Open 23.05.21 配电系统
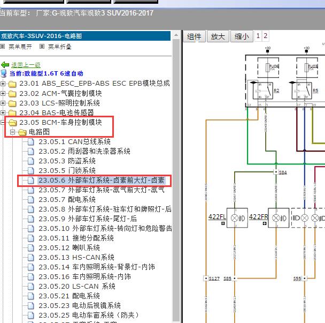The width and height of the screenshot is (325, 323). tap(69, 296)
